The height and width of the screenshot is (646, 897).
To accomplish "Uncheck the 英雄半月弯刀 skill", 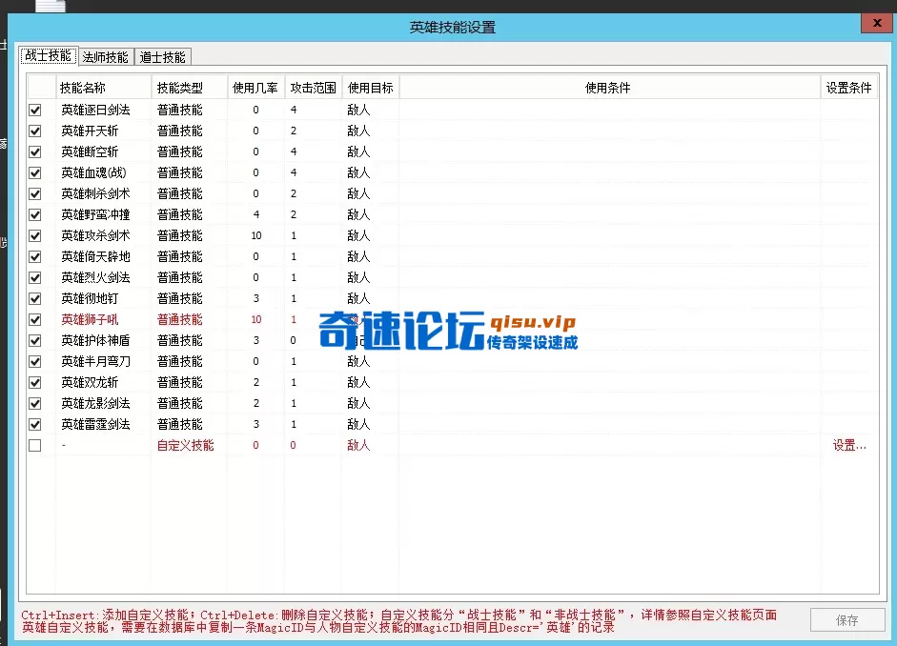I will click(34, 360).
